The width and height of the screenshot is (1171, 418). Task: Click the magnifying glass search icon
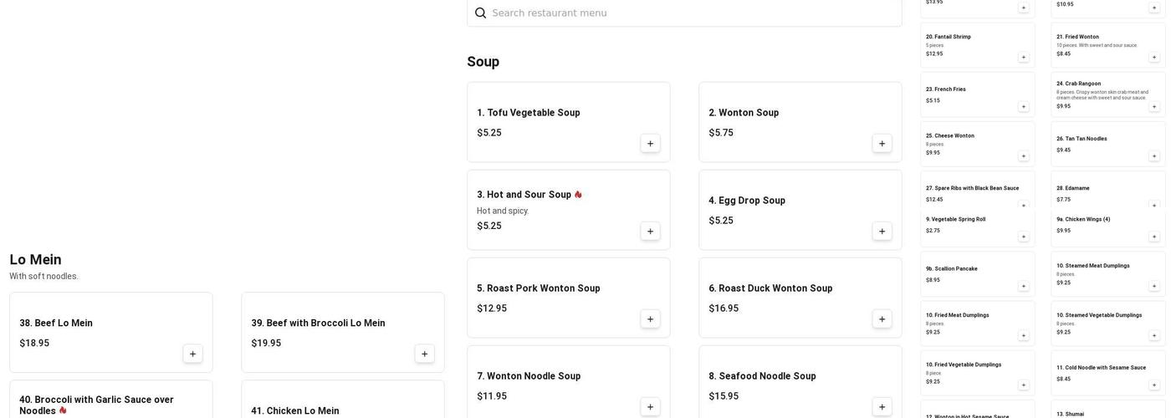(x=481, y=13)
